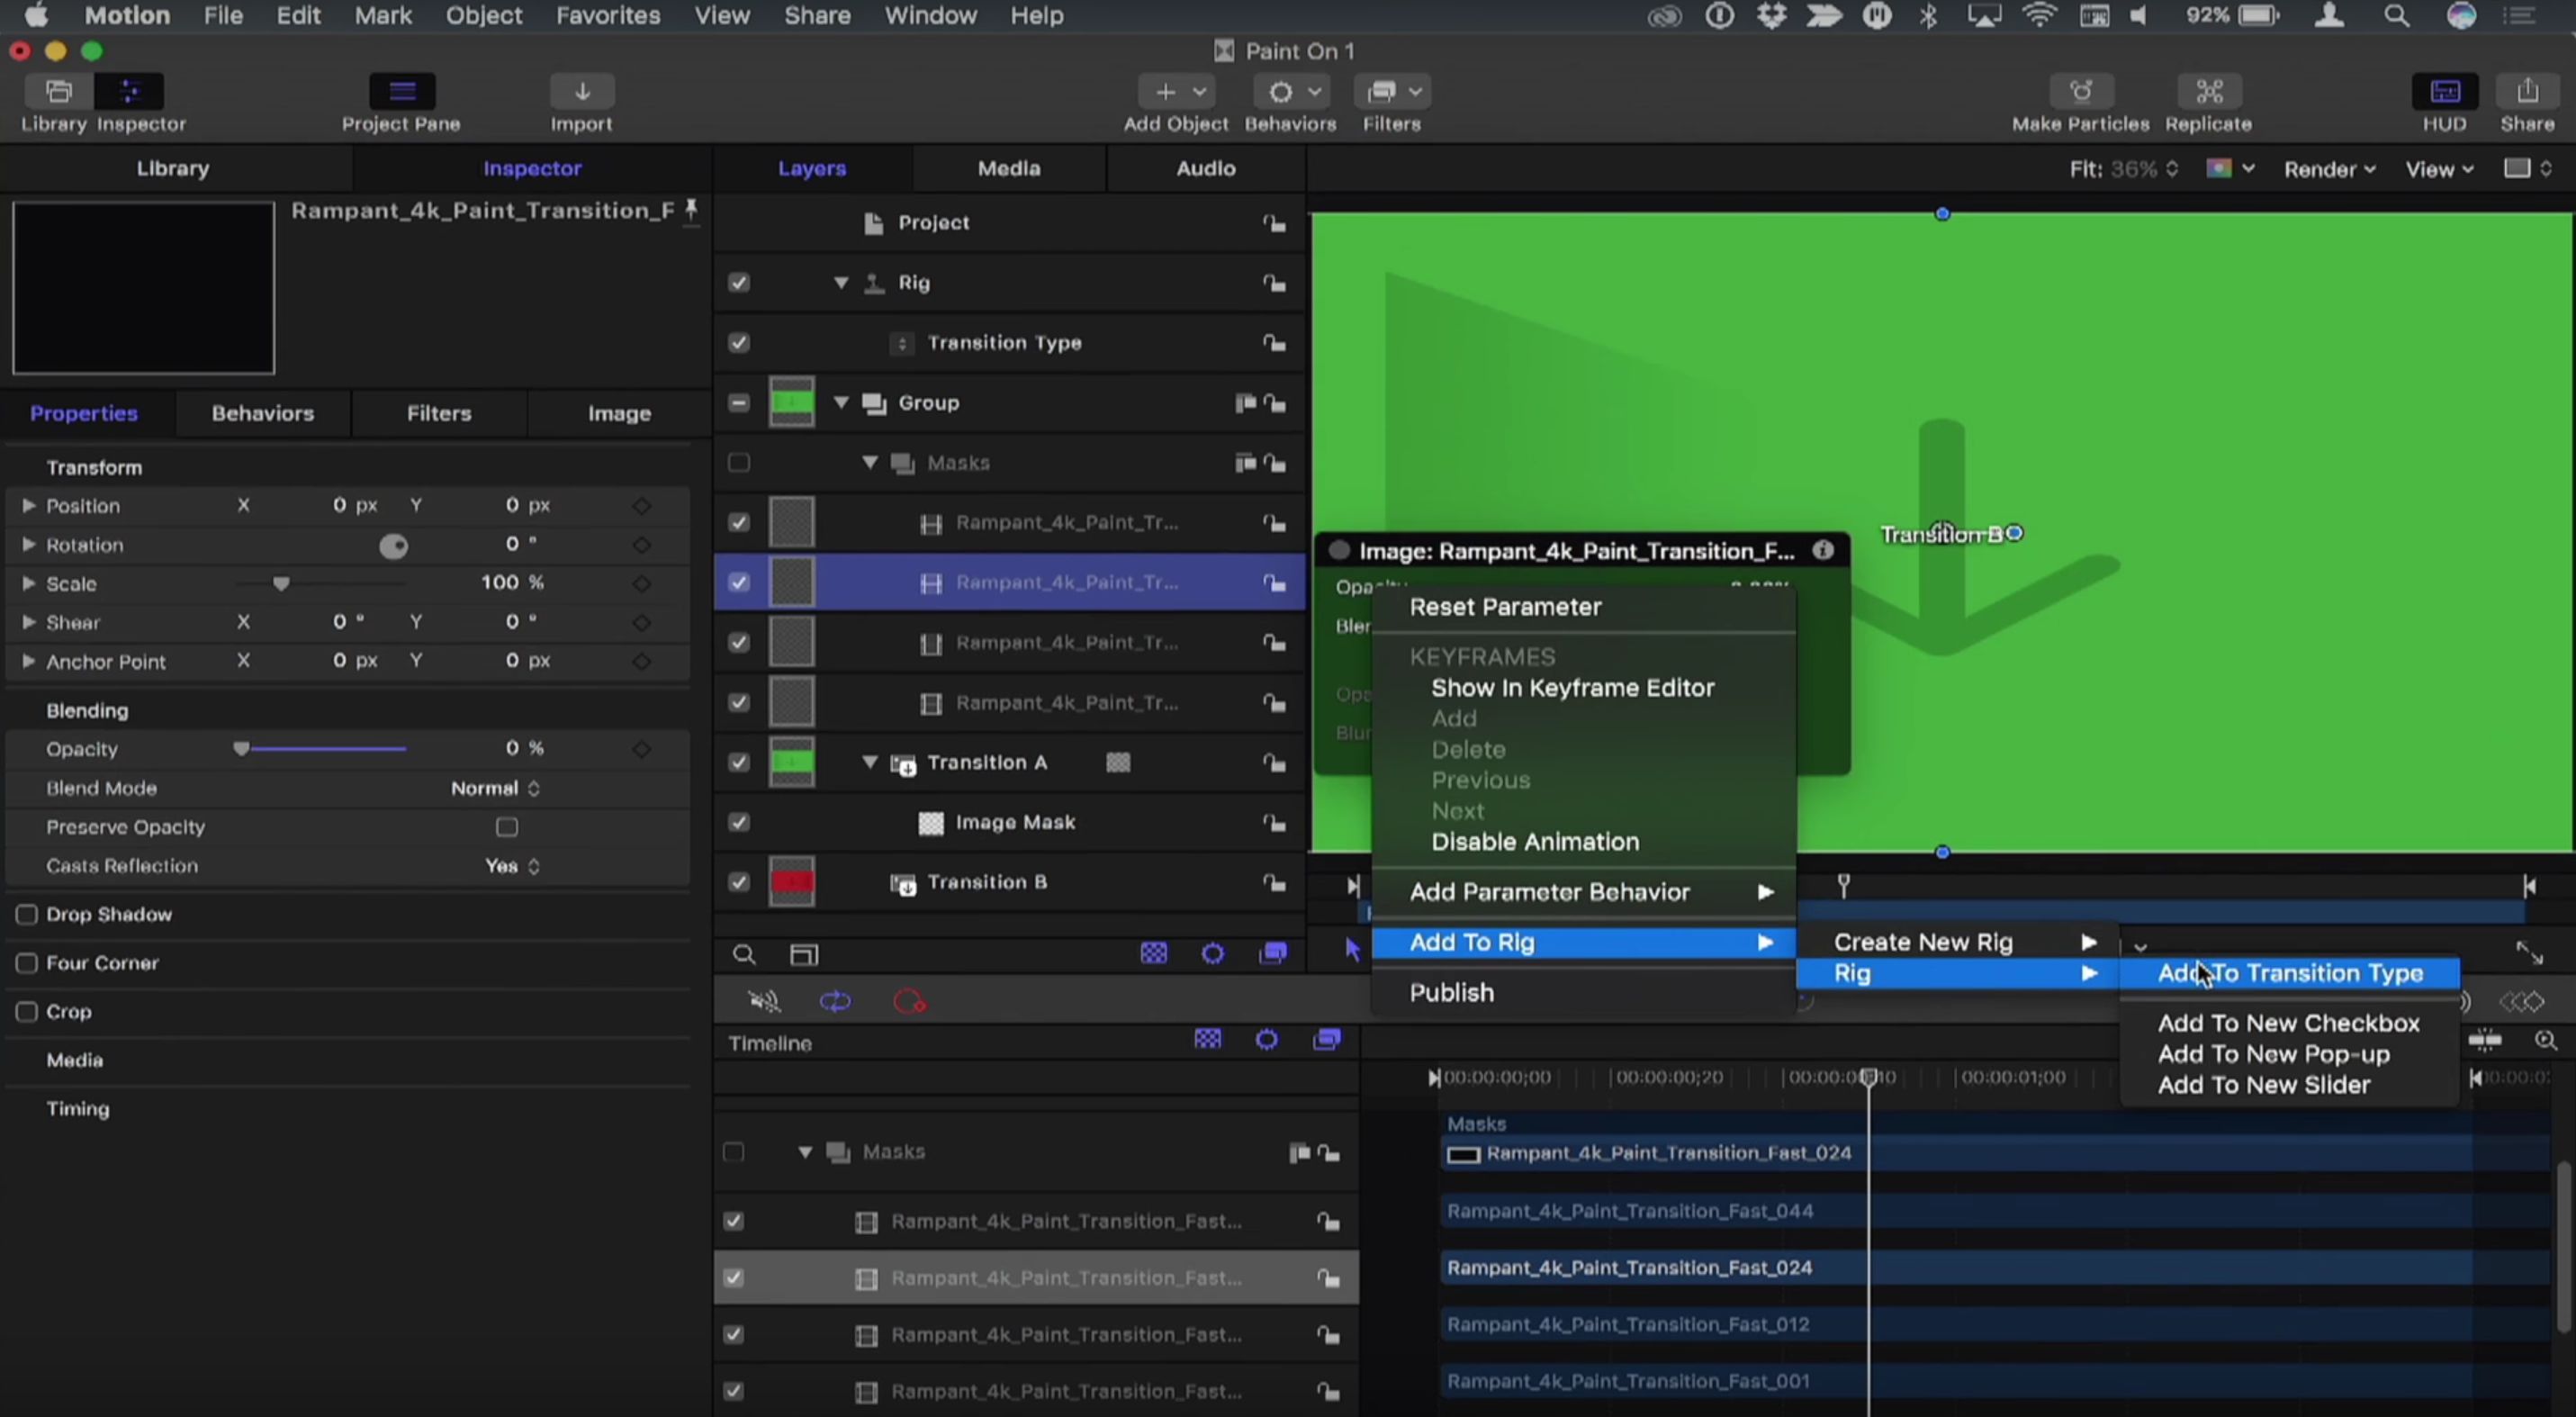Click the Rotation dial control
This screenshot has height=1417, width=2576.
(393, 546)
